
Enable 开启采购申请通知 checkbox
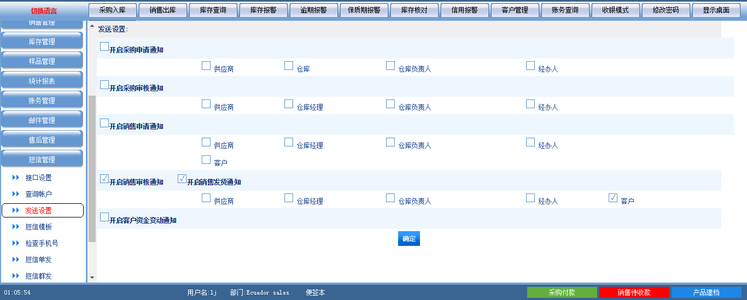pos(104,46)
